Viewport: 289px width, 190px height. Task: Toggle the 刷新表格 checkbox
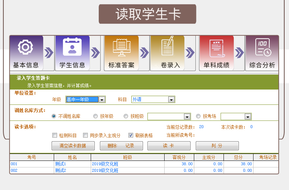(x=131, y=135)
